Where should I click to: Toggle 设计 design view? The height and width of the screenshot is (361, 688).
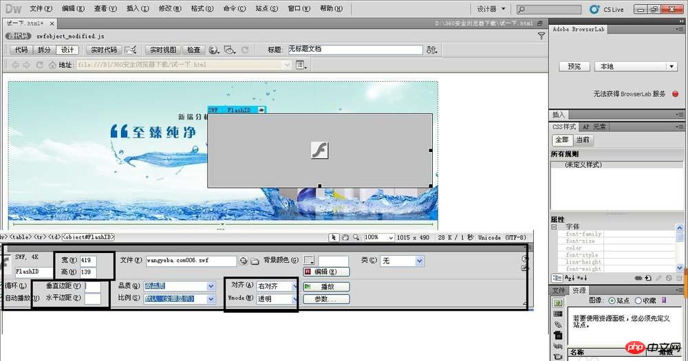pyautogui.click(x=67, y=50)
